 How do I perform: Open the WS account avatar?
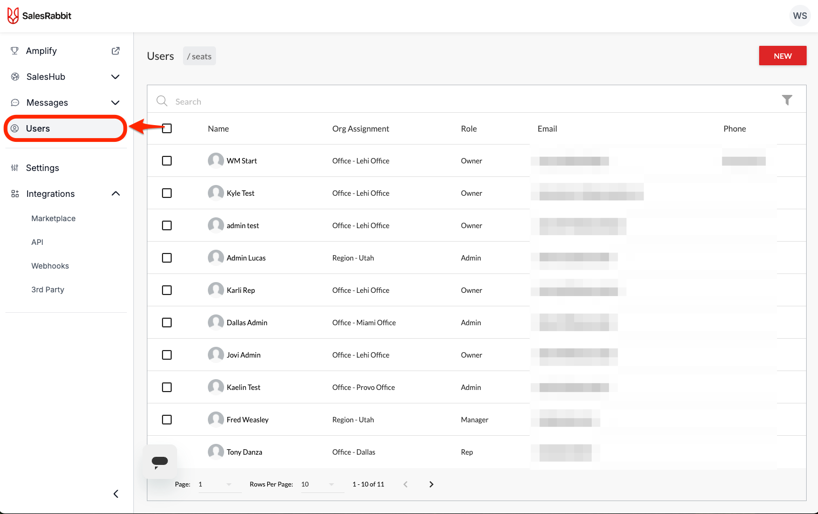[800, 16]
